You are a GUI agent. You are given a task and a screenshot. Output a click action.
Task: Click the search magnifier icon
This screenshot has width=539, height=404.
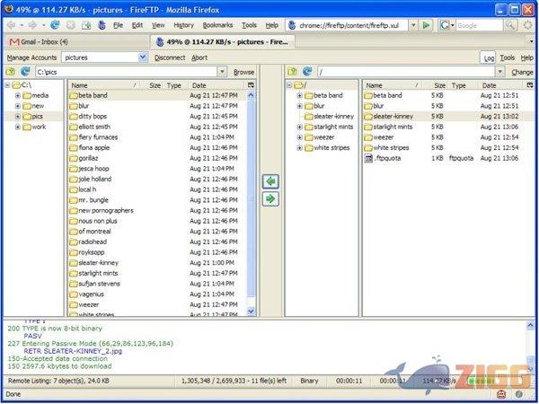[509, 25]
